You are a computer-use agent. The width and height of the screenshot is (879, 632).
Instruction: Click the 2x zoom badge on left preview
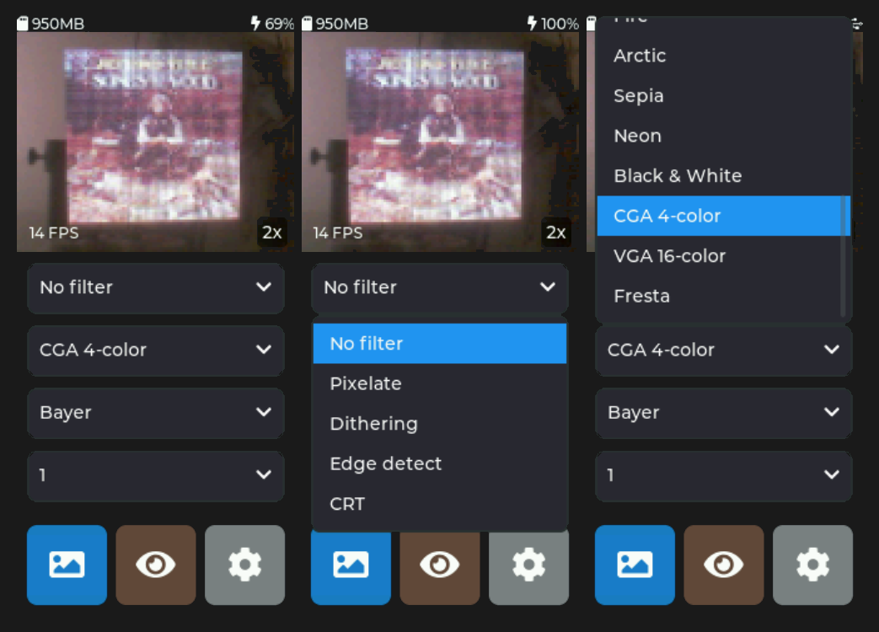(x=271, y=233)
